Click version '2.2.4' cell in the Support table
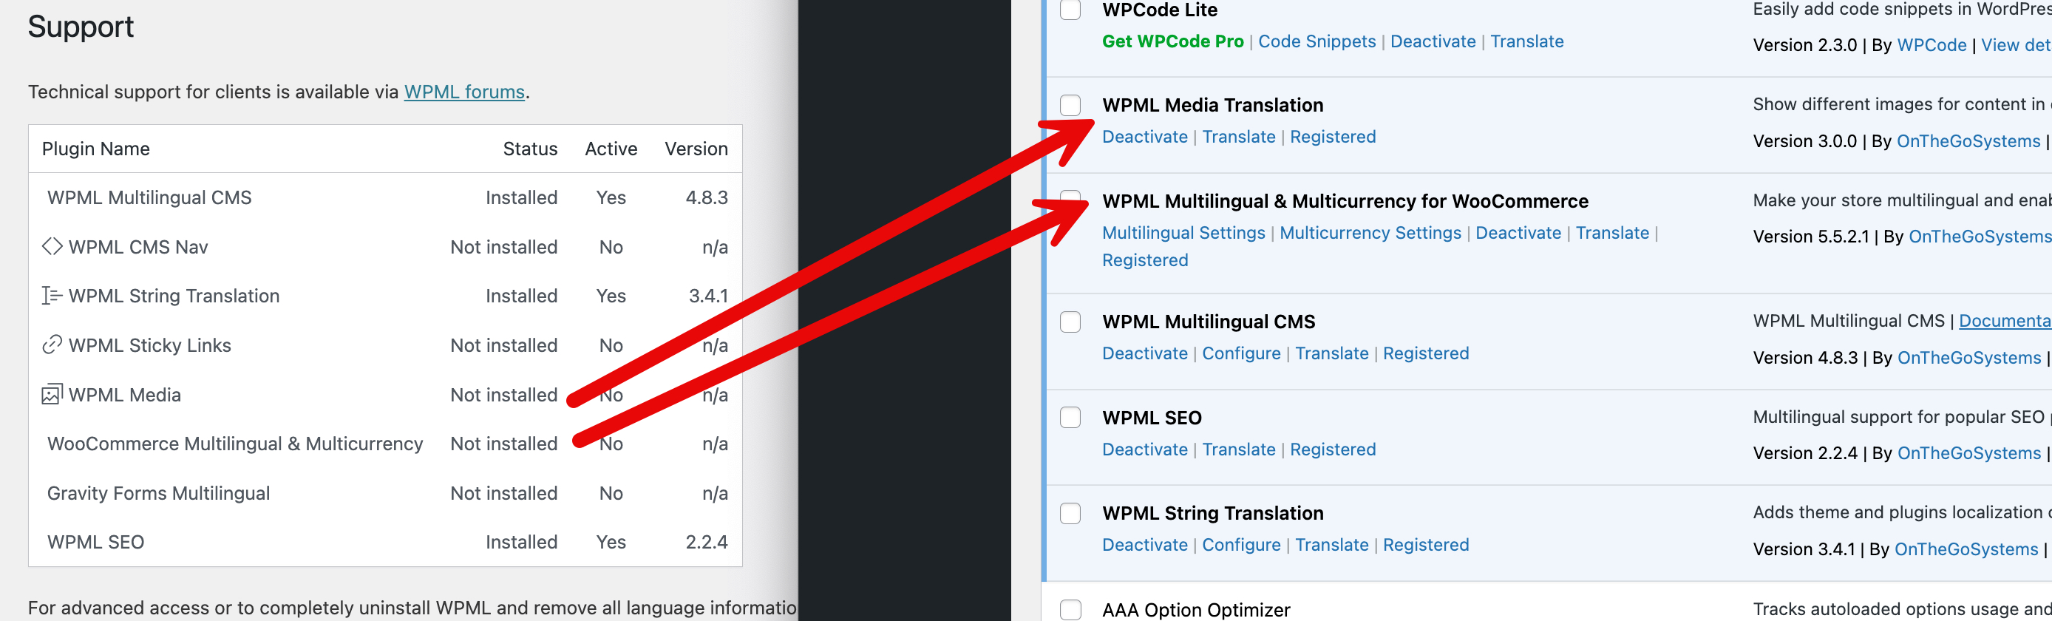The width and height of the screenshot is (2052, 621). click(x=707, y=542)
